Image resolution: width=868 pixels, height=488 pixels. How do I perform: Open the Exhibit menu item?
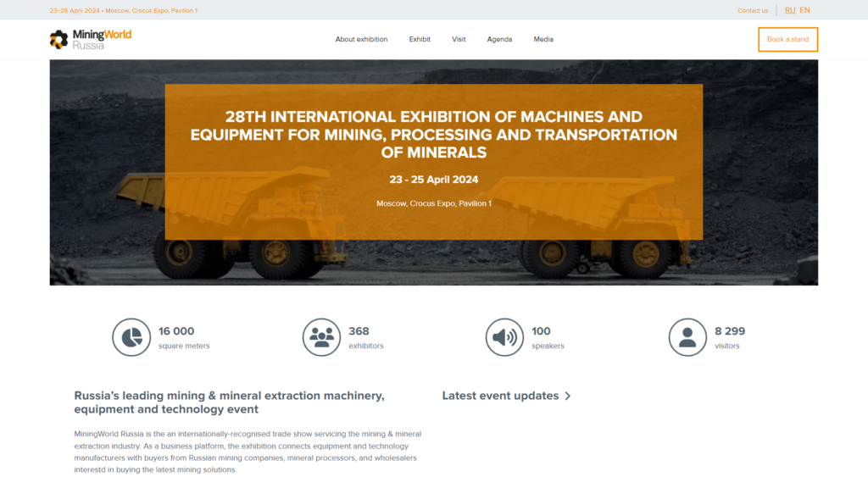420,39
